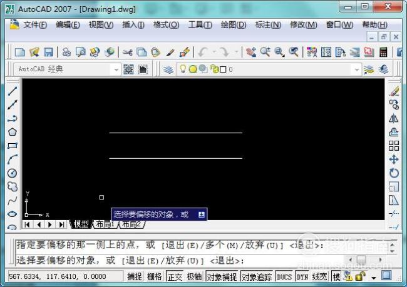Image resolution: width=407 pixels, height=287 pixels.
Task: Toggle 极轴 polar tracking
Action: click(194, 276)
